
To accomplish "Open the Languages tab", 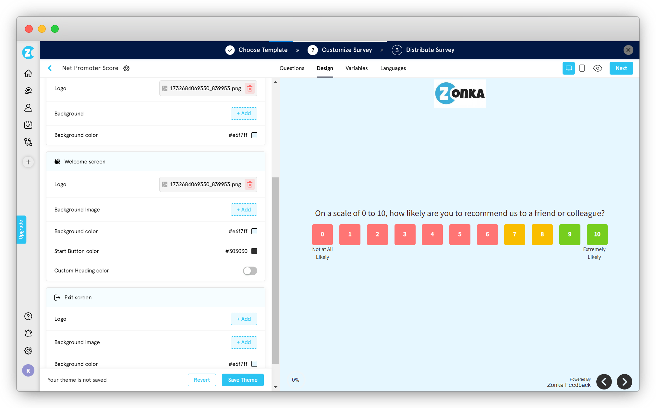I will (x=393, y=68).
